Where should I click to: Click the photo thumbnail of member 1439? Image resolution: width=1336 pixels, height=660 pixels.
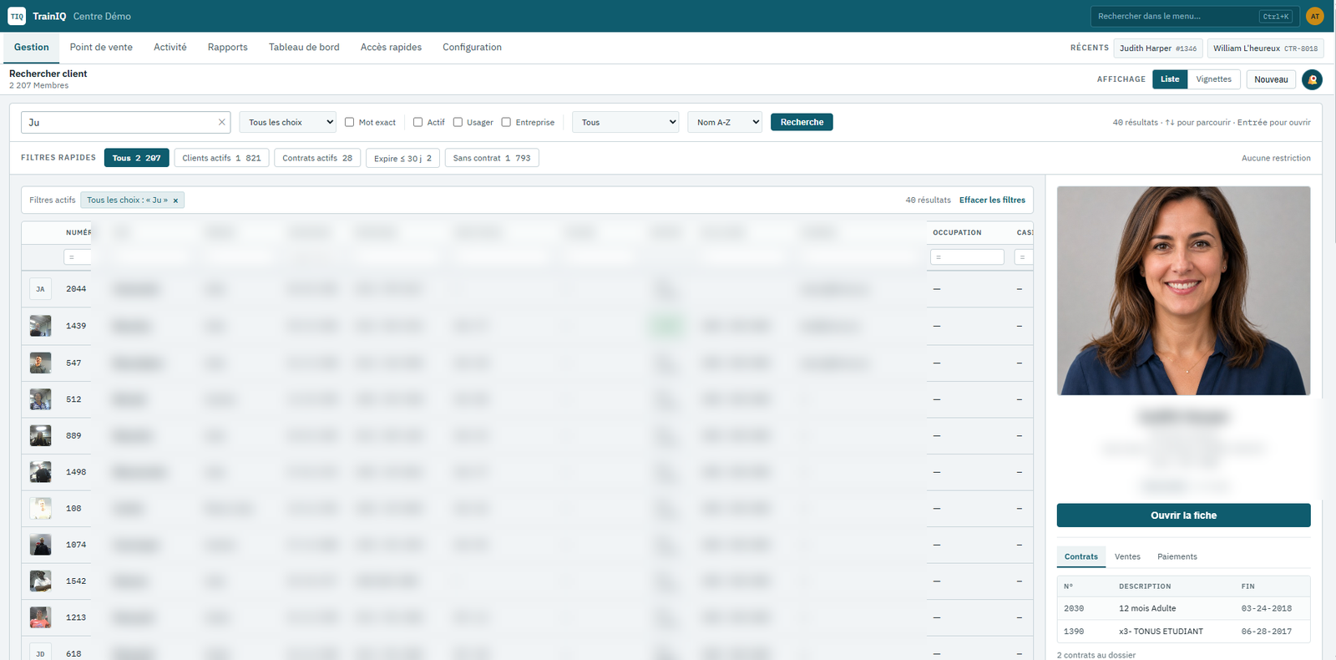[40, 326]
